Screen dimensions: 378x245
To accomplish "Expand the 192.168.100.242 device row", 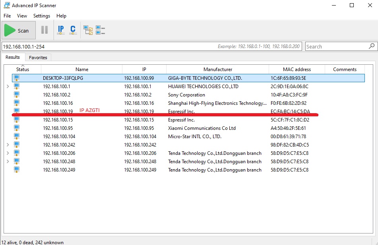I will [8, 145].
